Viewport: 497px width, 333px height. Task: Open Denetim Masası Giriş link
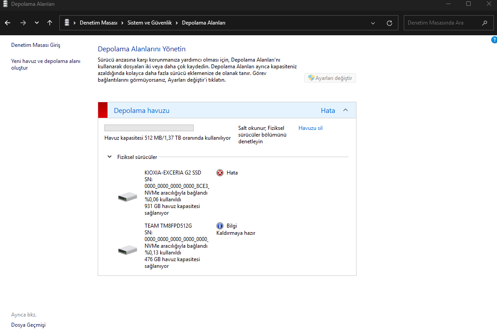pyautogui.click(x=36, y=45)
